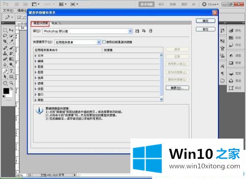Select the Type tool in toolbox
The height and width of the screenshot is (179, 246).
[x=11, y=71]
